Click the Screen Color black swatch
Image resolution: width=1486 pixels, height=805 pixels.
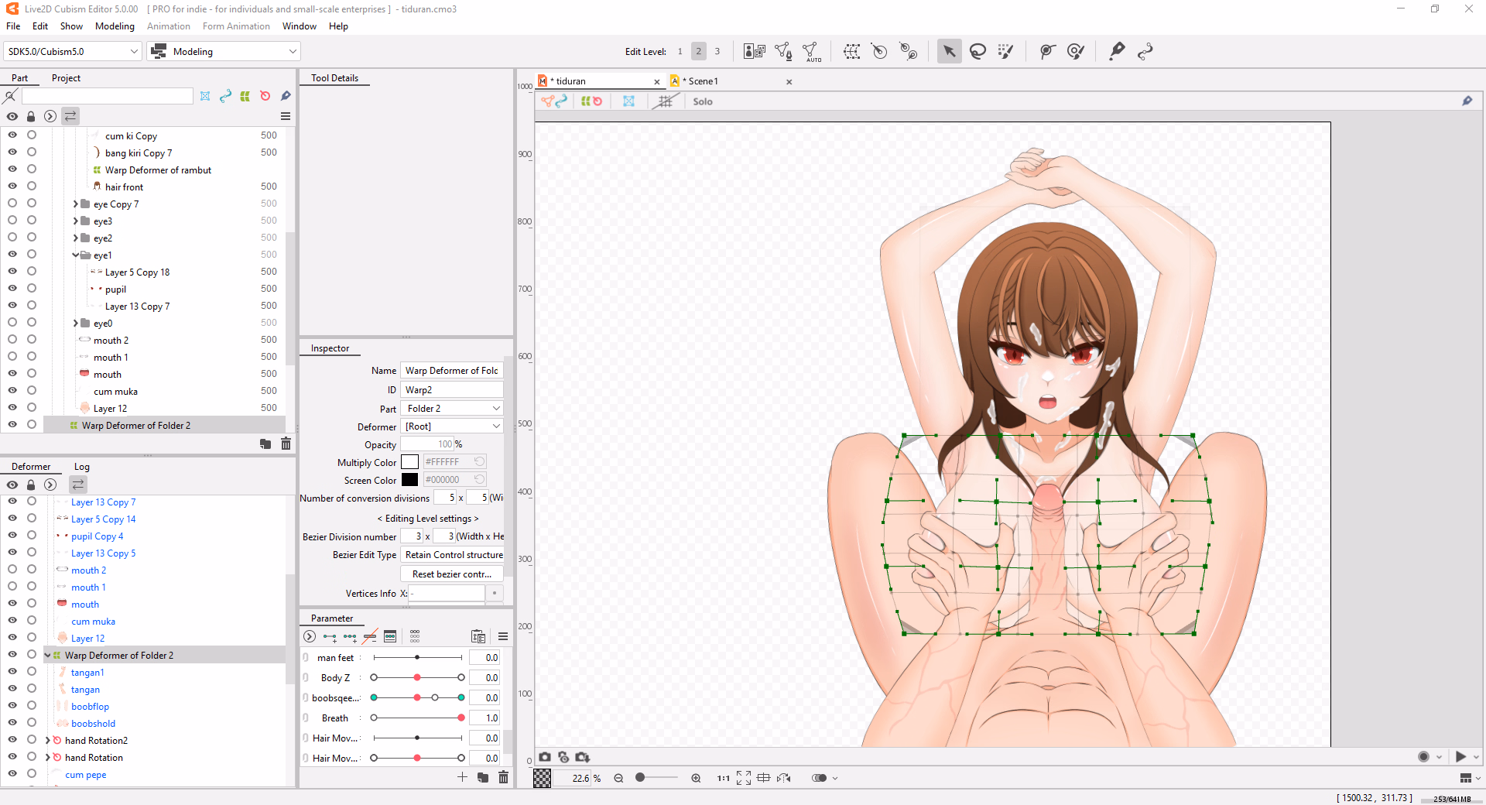pyautogui.click(x=409, y=480)
